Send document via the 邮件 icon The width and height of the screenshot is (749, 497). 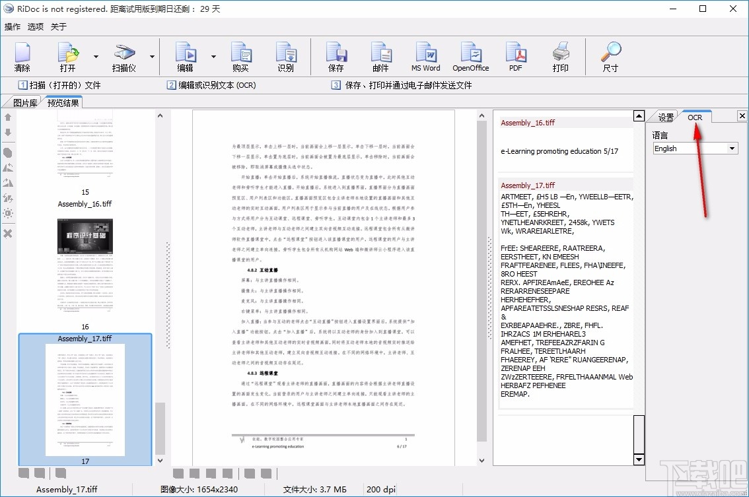(x=380, y=57)
